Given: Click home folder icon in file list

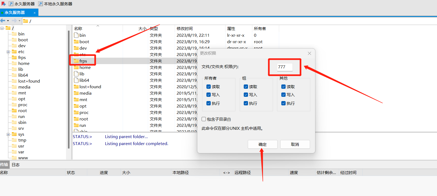Looking at the screenshot, I should click(x=76, y=67).
